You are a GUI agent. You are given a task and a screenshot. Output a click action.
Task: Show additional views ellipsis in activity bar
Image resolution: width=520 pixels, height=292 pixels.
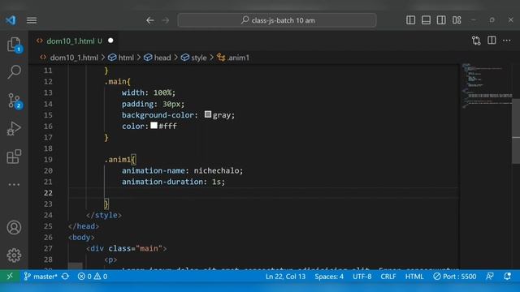tap(14, 185)
